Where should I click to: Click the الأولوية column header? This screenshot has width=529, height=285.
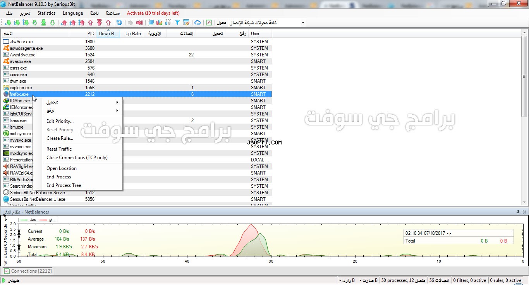(x=155, y=34)
